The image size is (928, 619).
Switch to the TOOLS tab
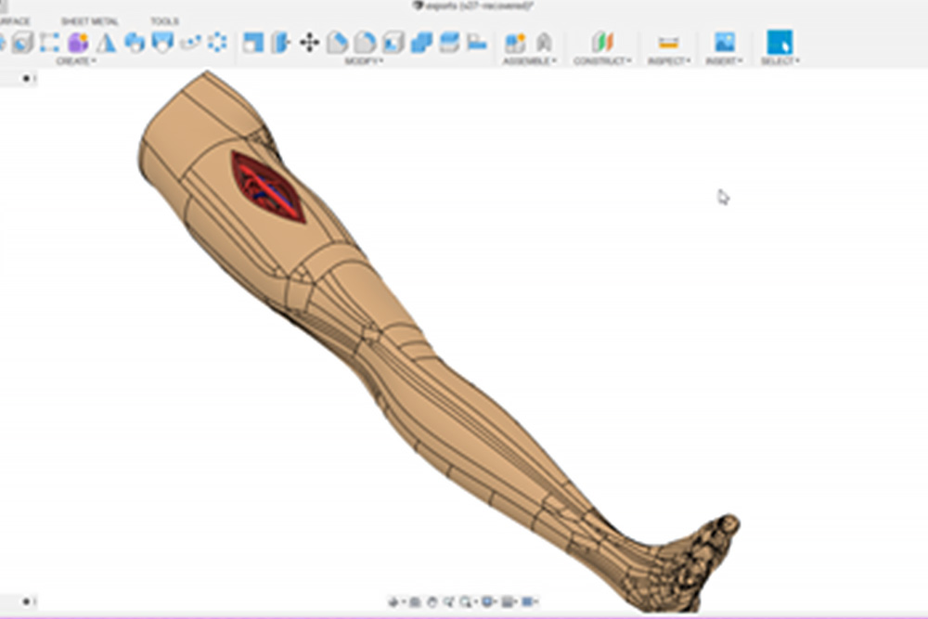click(x=164, y=21)
